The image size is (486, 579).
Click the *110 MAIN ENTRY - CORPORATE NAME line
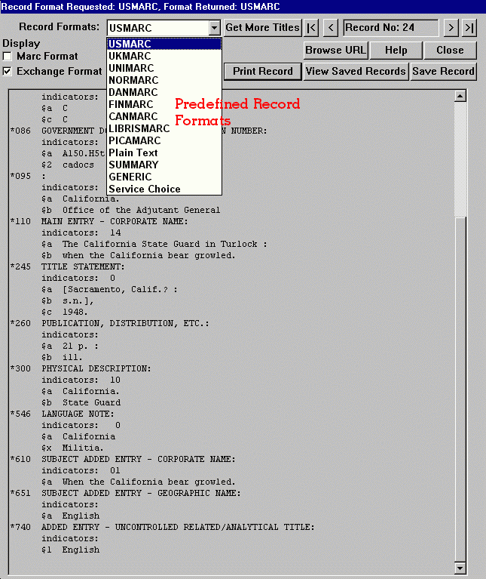pos(99,221)
